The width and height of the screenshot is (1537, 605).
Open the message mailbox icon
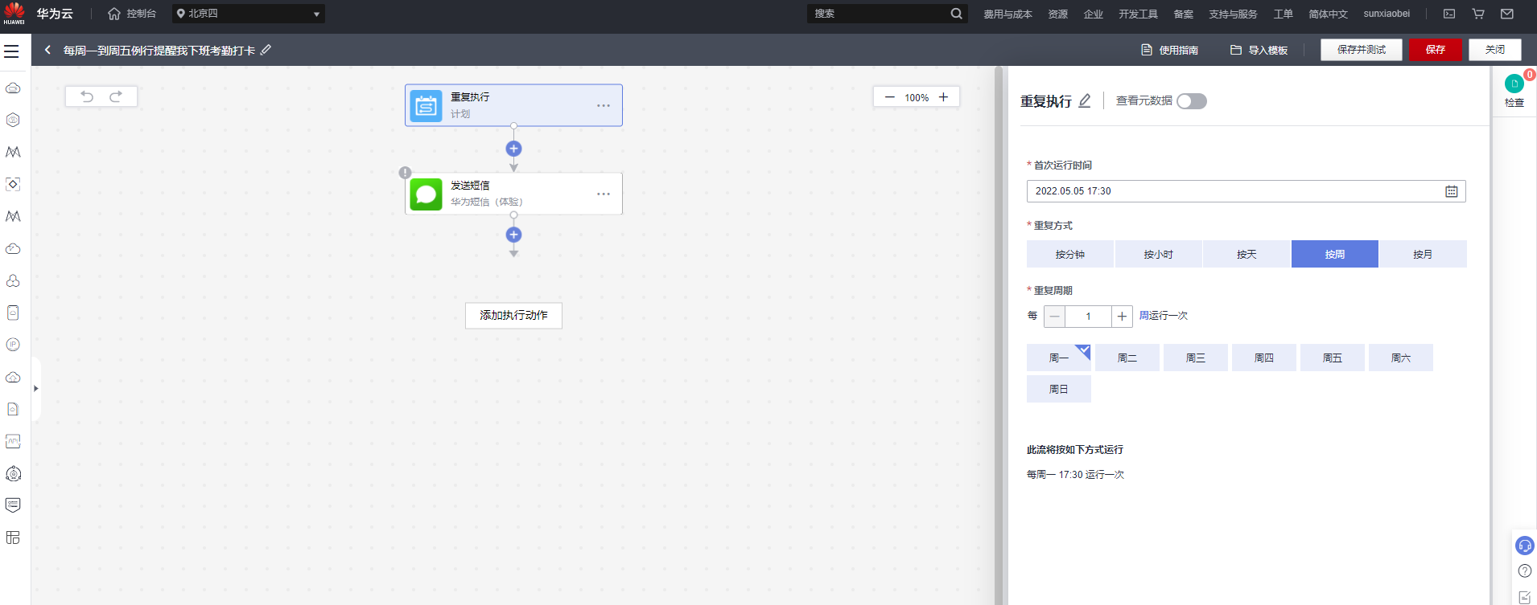(1507, 14)
